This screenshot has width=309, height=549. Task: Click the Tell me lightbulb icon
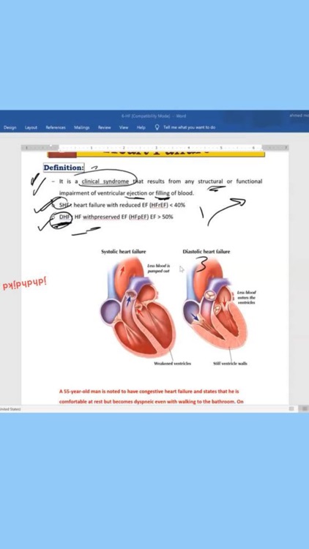click(x=157, y=127)
